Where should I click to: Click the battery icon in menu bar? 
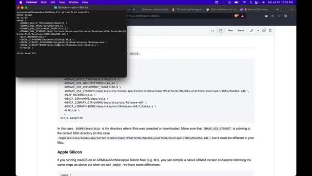(x=236, y=2)
